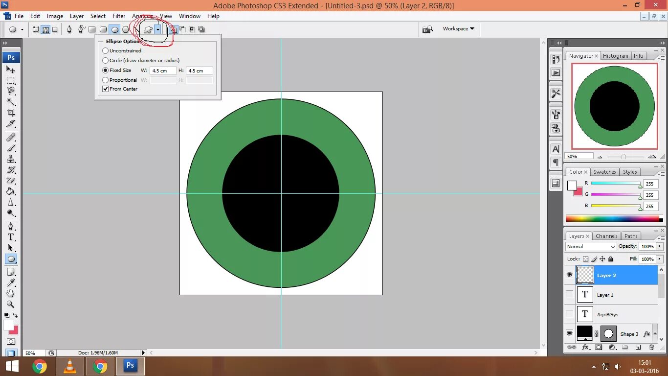Select the Slice tool
Image resolution: width=668 pixels, height=376 pixels.
point(11,123)
